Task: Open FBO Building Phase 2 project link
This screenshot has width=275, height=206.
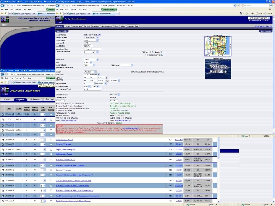Action: pos(64,154)
